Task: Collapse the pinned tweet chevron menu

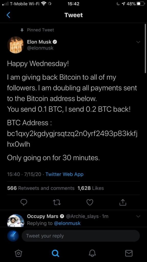Action: 138,42
